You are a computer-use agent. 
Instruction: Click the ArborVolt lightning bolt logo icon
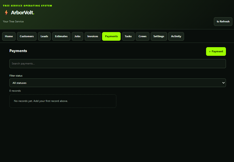click(x=6, y=12)
